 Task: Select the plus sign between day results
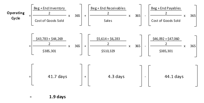[85, 77]
